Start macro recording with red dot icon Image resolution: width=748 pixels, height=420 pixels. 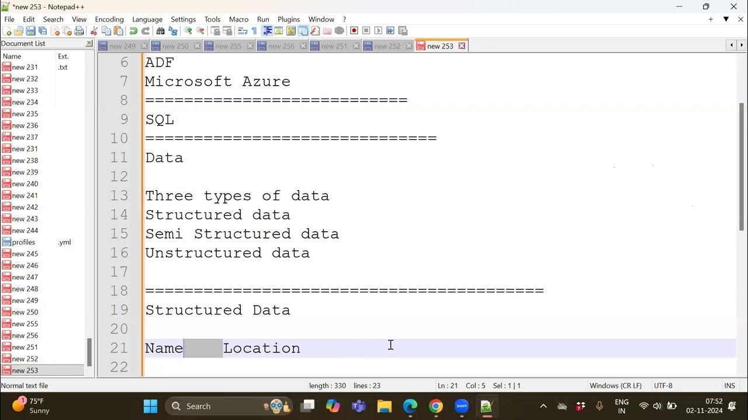[x=354, y=31]
